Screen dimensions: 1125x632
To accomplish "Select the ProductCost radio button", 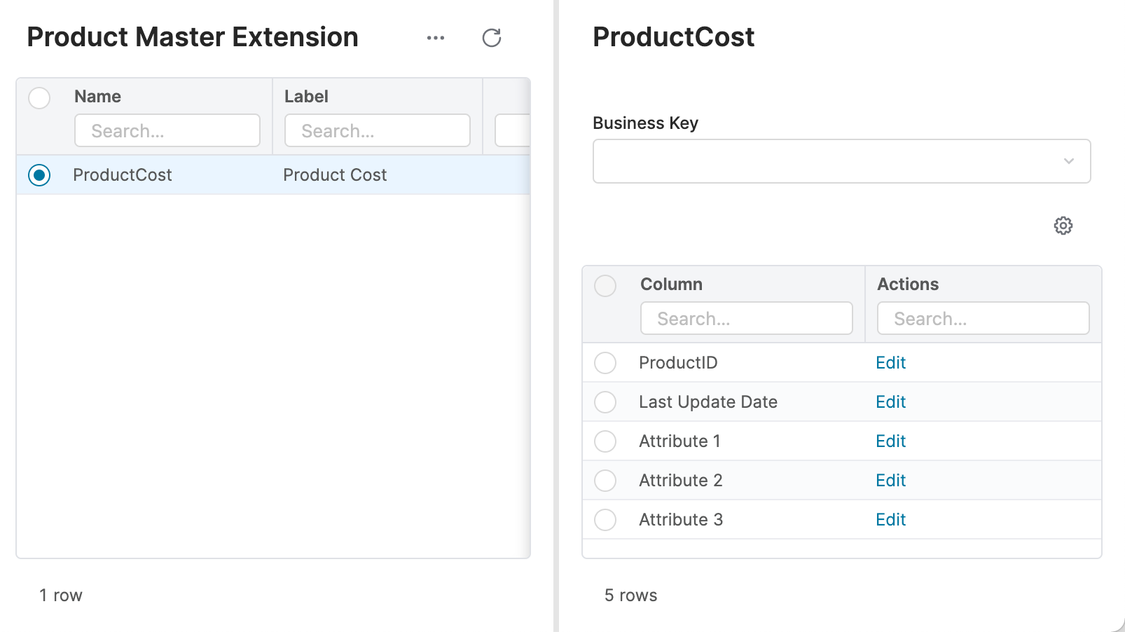I will [39, 175].
